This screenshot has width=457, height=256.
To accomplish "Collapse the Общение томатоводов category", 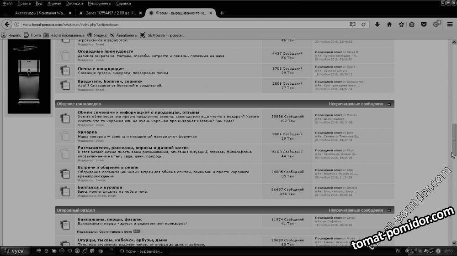I will (389, 104).
